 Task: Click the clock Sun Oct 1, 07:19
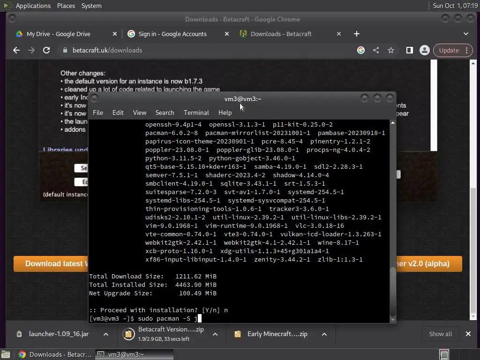click(x=455, y=6)
